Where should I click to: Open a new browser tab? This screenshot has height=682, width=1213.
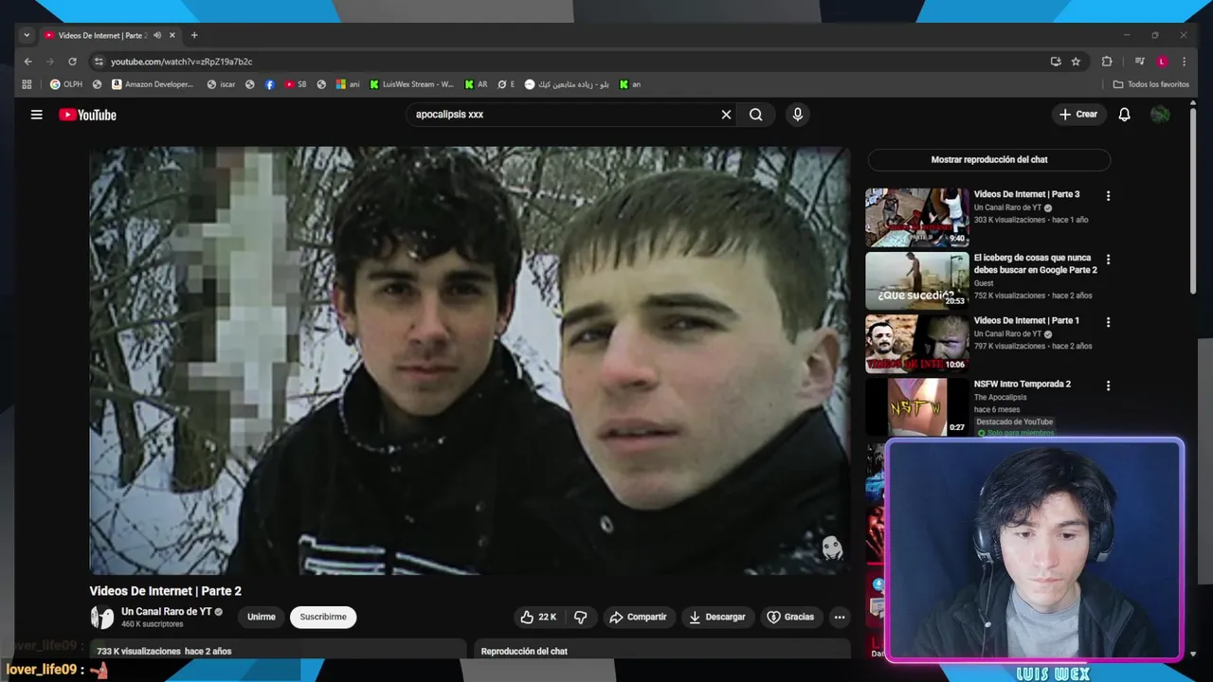194,35
